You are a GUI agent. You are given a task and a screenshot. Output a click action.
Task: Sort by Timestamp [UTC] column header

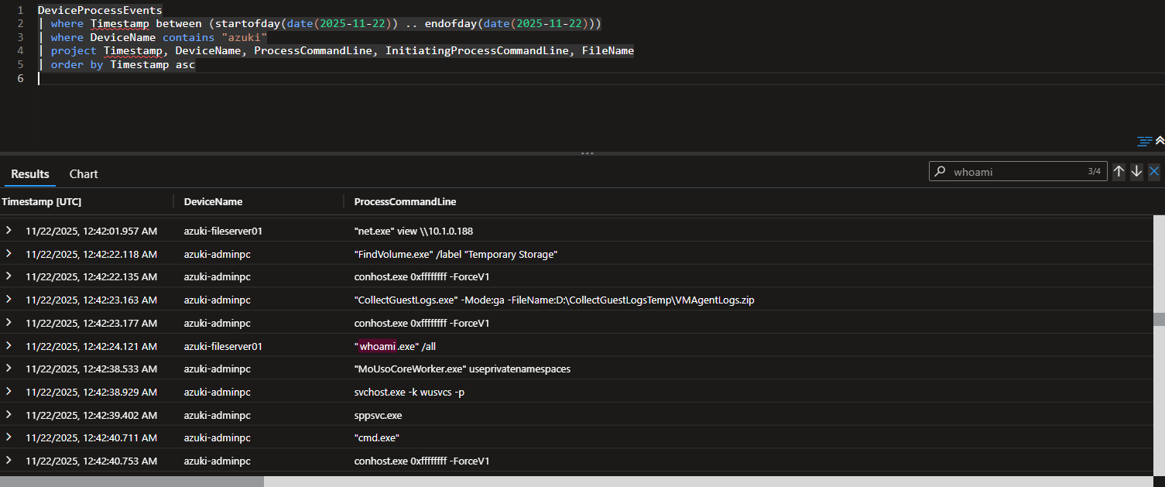coord(42,201)
